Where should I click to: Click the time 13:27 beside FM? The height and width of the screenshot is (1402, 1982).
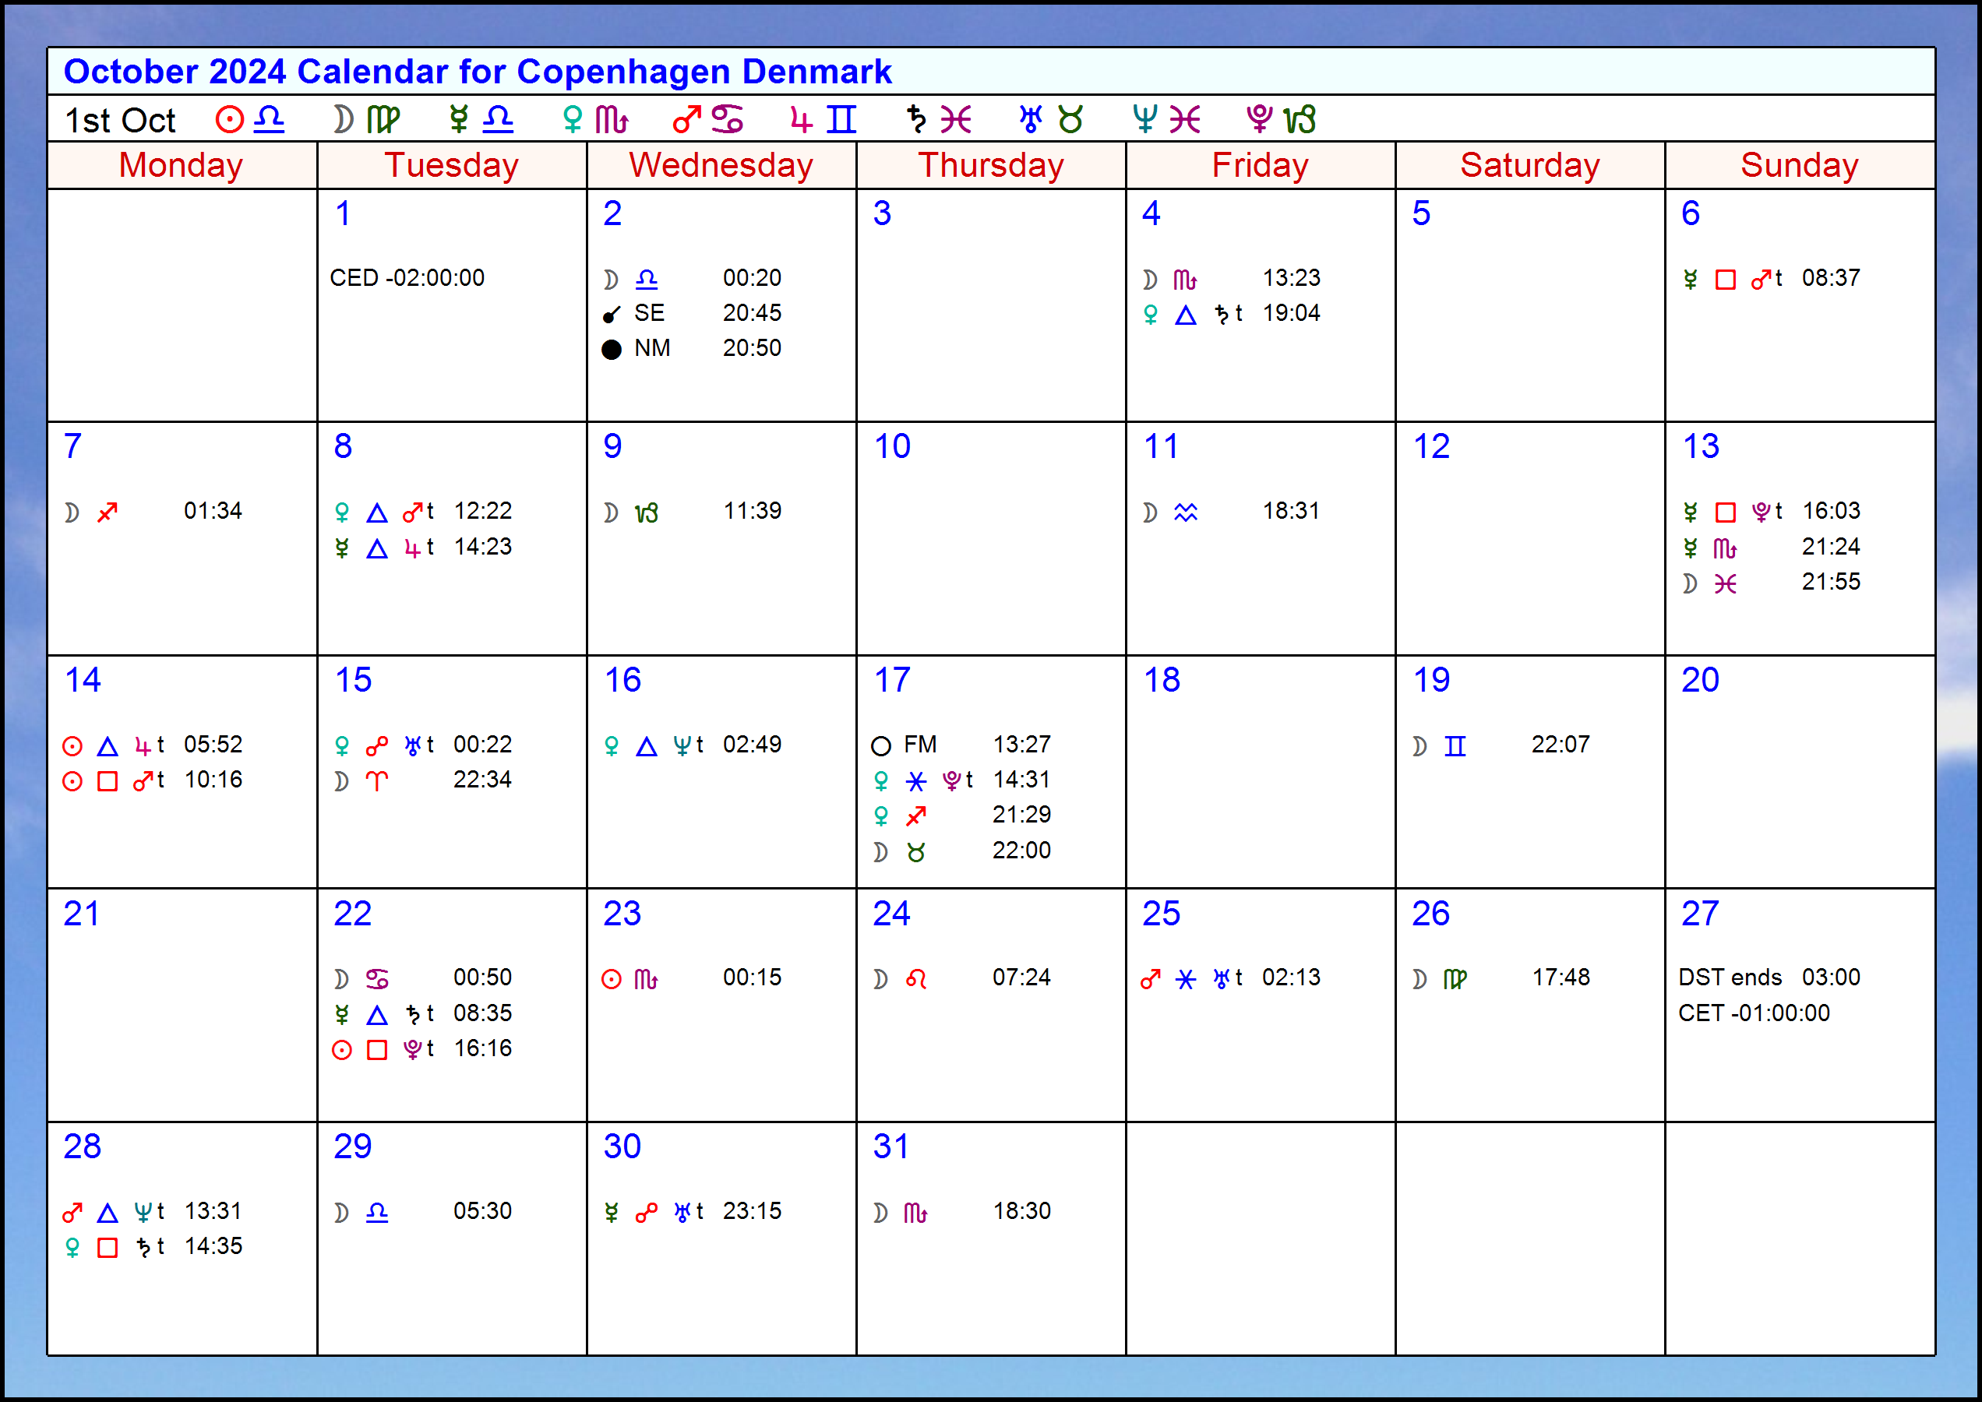1021,744
